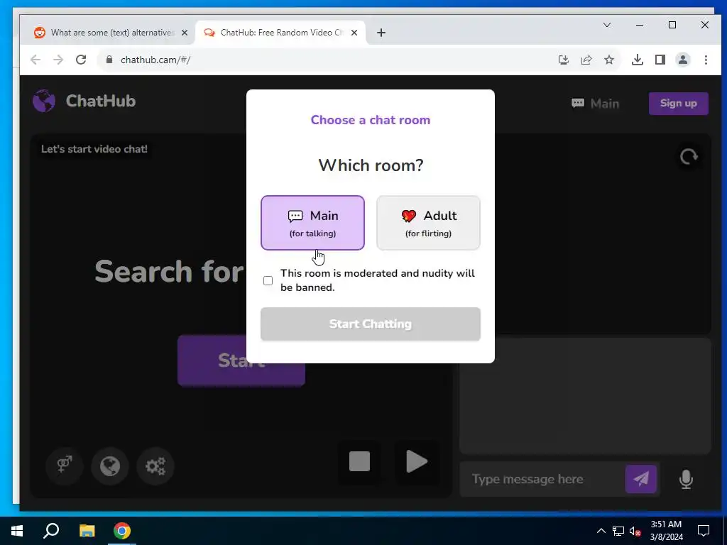Open the gender filter icon
The width and height of the screenshot is (727, 545).
(x=65, y=466)
